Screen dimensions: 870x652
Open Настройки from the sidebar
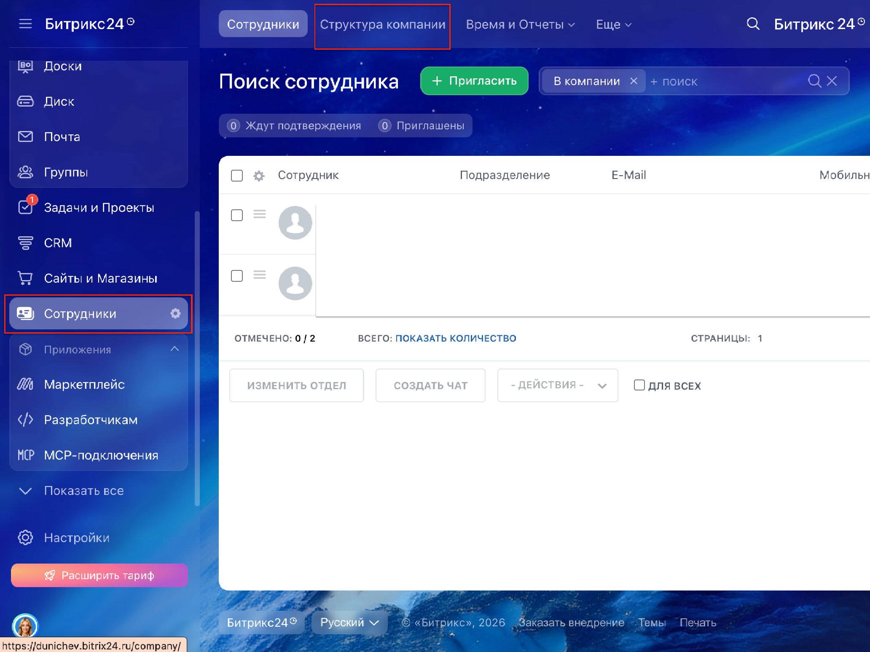click(x=77, y=538)
